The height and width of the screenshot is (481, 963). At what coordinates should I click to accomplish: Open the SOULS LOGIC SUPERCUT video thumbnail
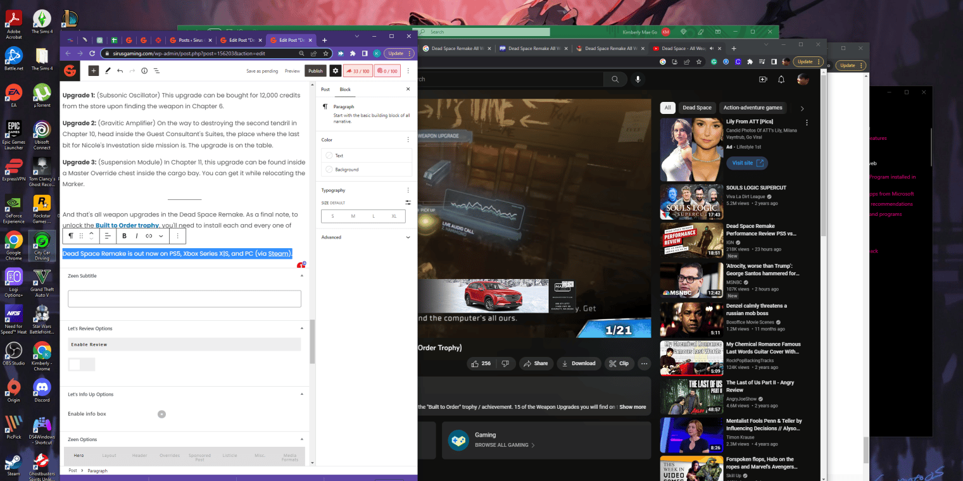pyautogui.click(x=691, y=202)
